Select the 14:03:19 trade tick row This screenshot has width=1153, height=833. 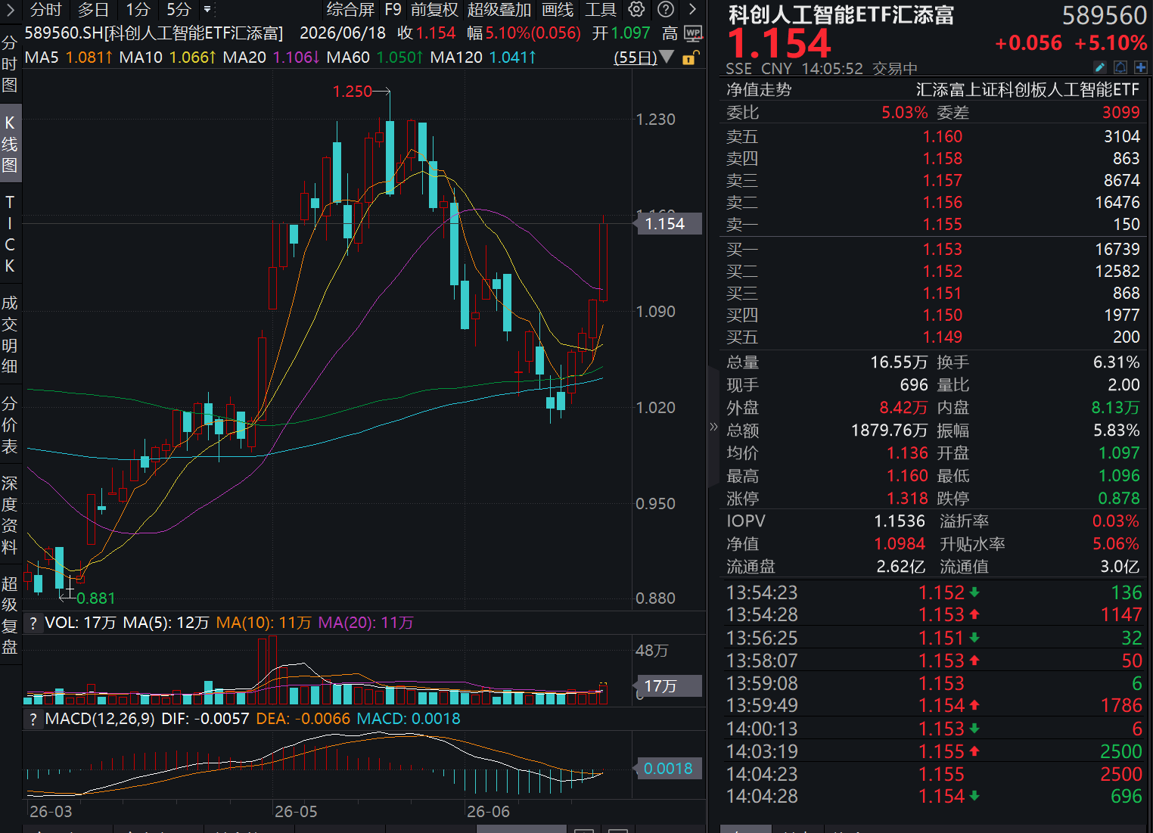pyautogui.click(x=933, y=752)
